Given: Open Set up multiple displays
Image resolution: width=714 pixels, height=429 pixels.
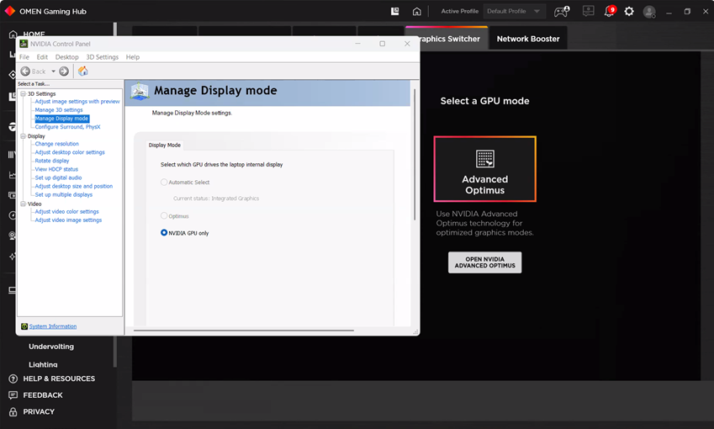Looking at the screenshot, I should (64, 195).
